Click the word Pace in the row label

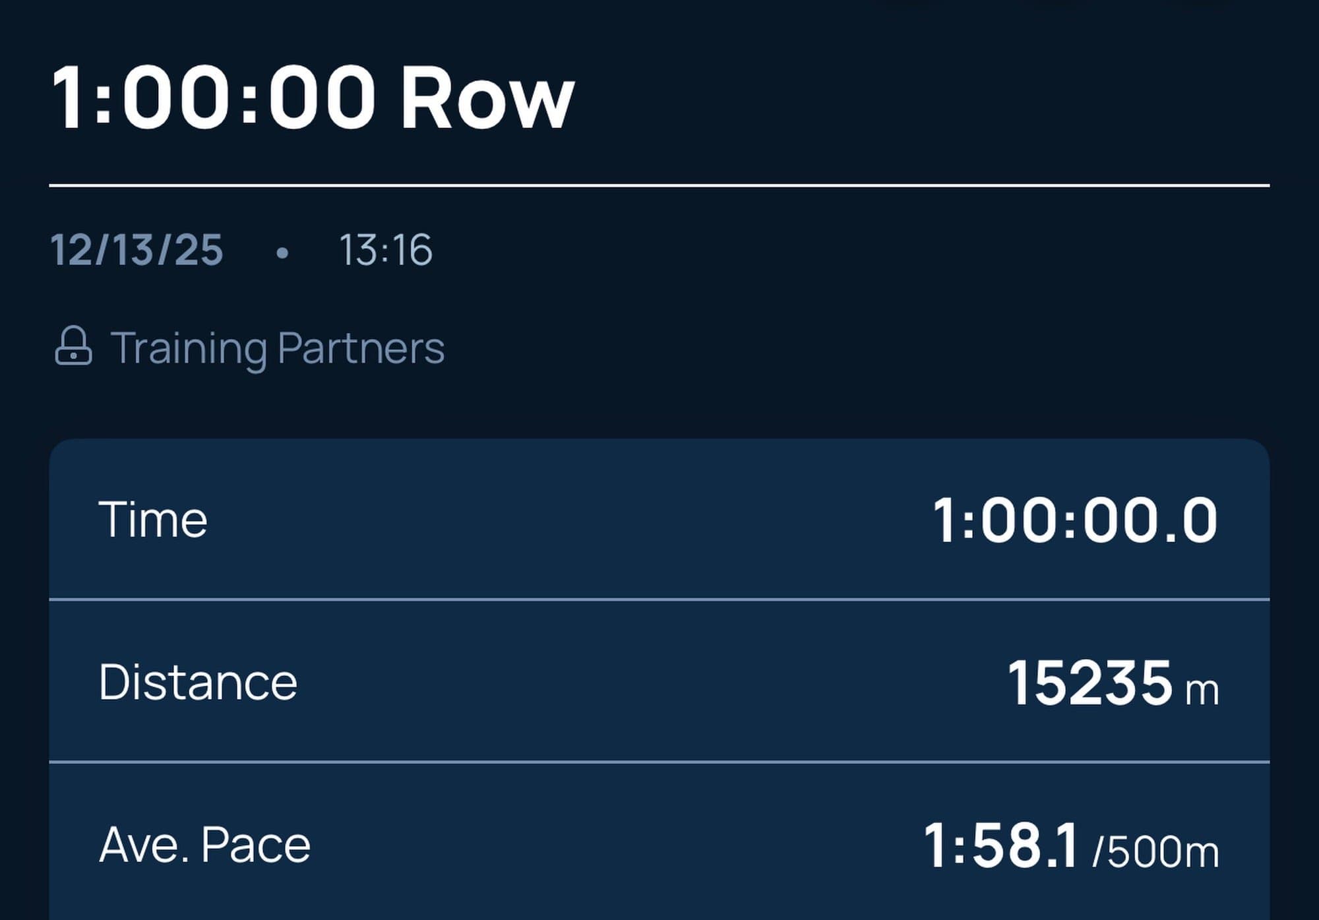pyautogui.click(x=256, y=845)
